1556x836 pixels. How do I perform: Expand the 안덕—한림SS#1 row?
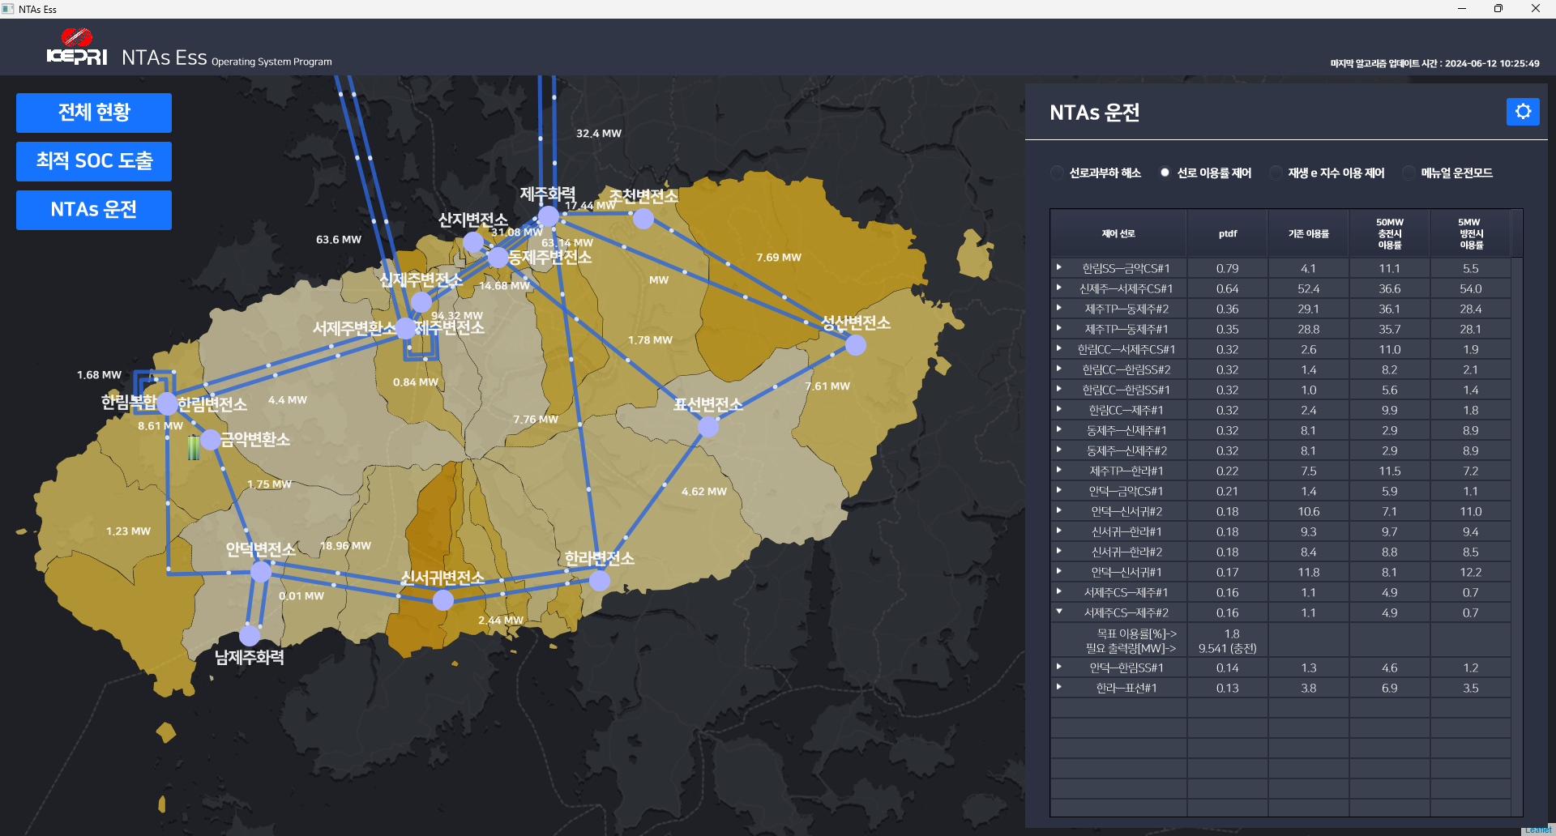point(1058,667)
